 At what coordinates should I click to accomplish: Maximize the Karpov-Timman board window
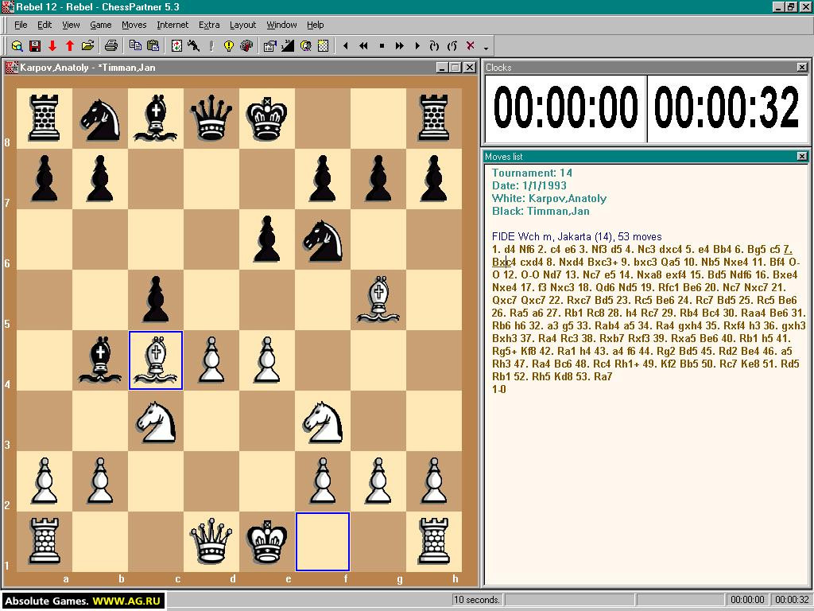coord(455,67)
